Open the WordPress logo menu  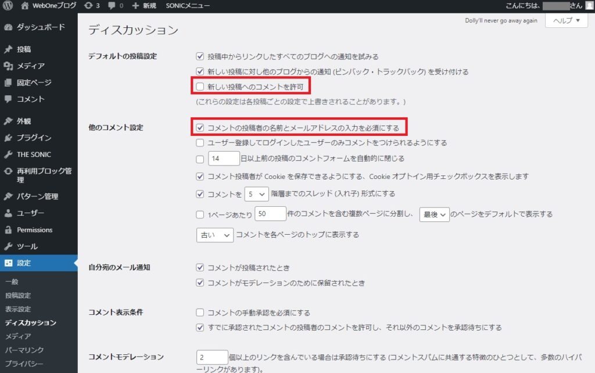coord(8,5)
